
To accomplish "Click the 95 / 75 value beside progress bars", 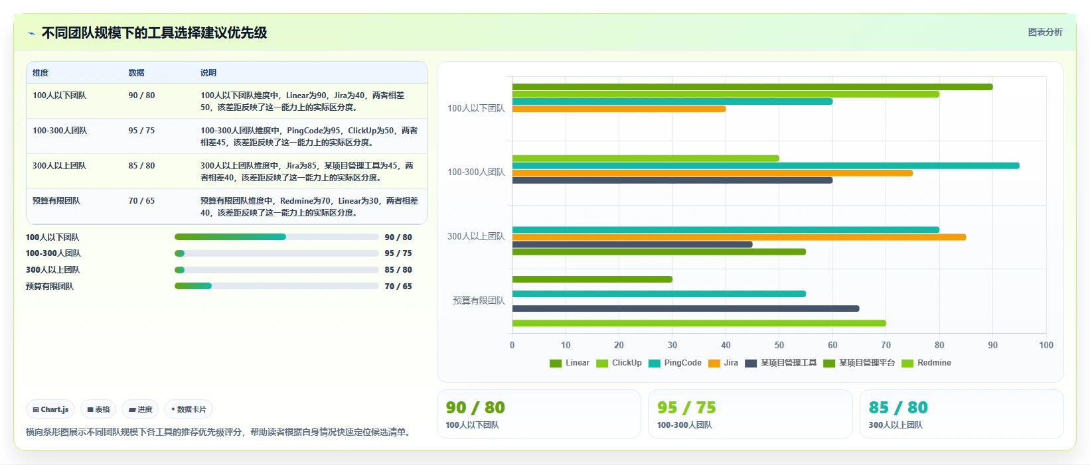I will point(398,253).
